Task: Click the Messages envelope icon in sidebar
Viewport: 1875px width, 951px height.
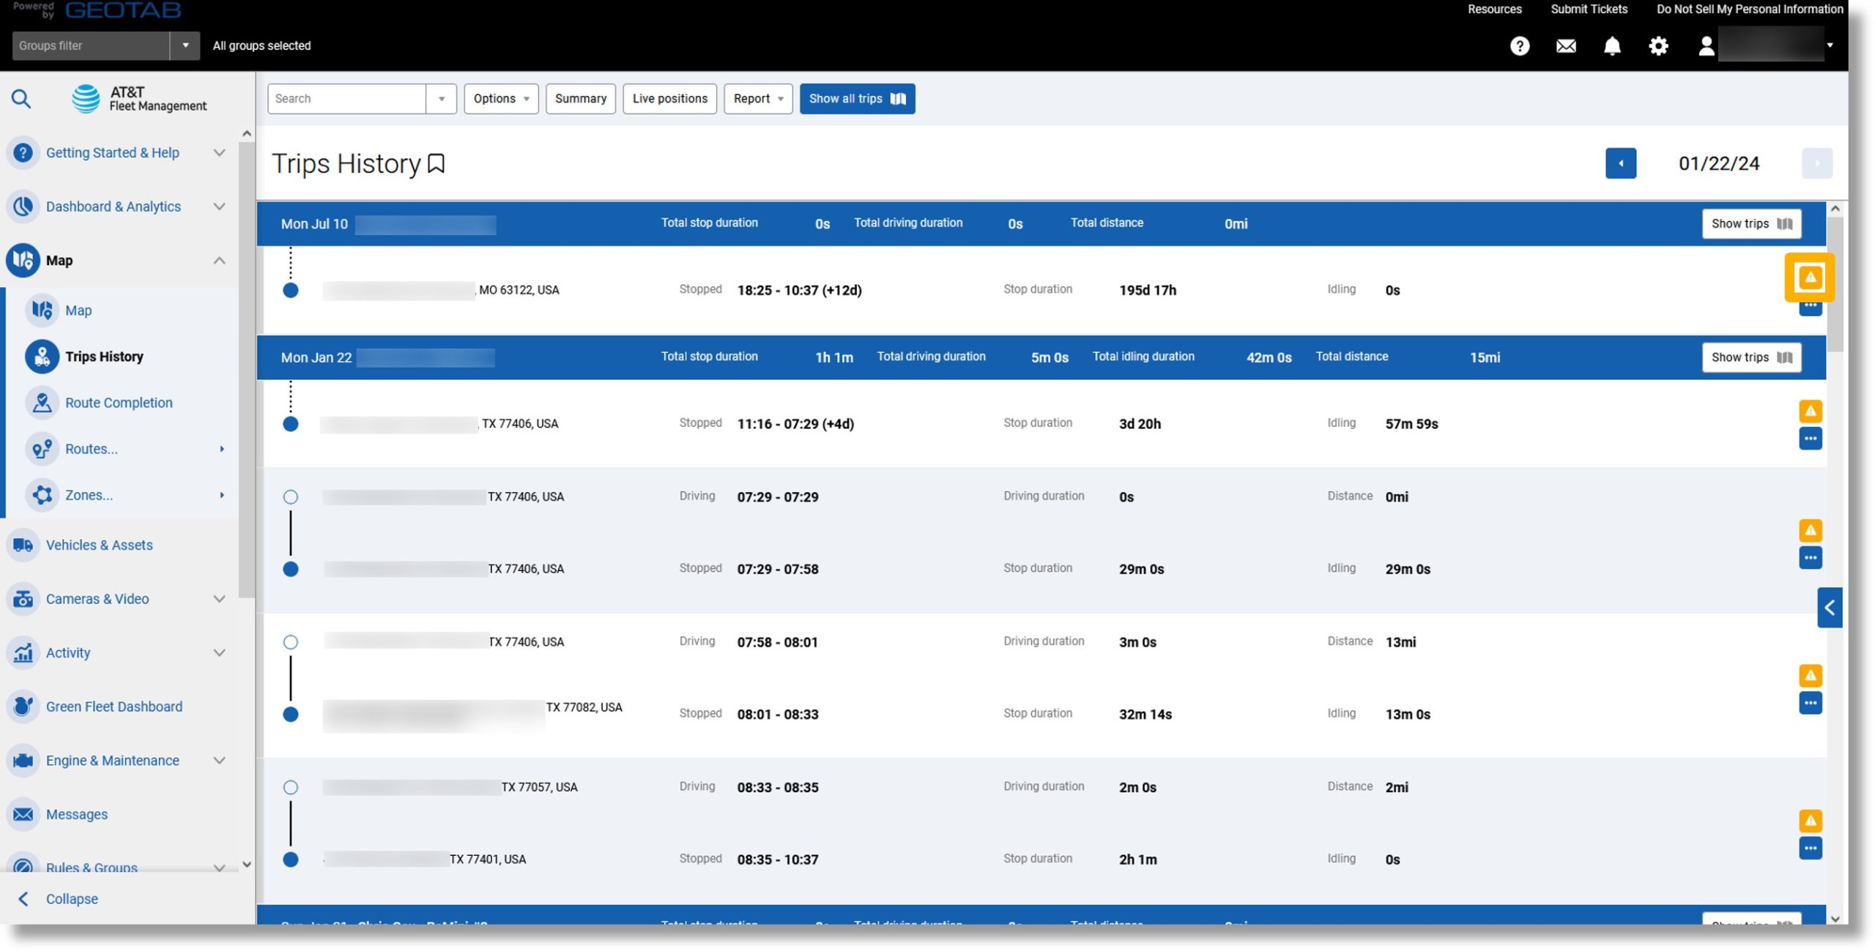Action: tap(23, 814)
